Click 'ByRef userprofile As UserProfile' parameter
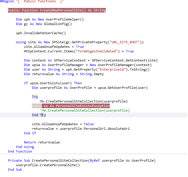188x177 pixels. coord(122,160)
